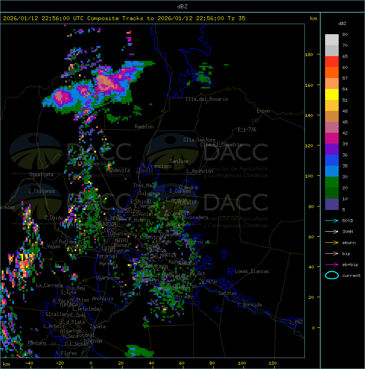Screen dimensions: 365x369
Task: Select the light orange 54-57 dBZ swatch
Action: tap(332, 84)
